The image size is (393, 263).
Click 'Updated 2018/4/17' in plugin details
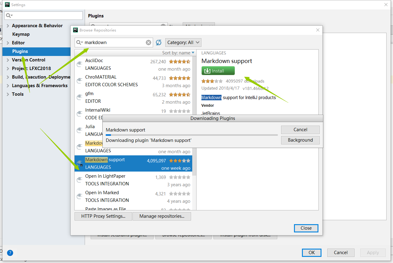(x=220, y=88)
